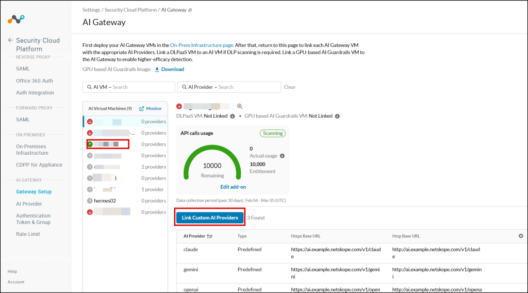Viewport: 528px width, 293px height.
Task: Open Rate Limit menu item
Action: coord(28,234)
